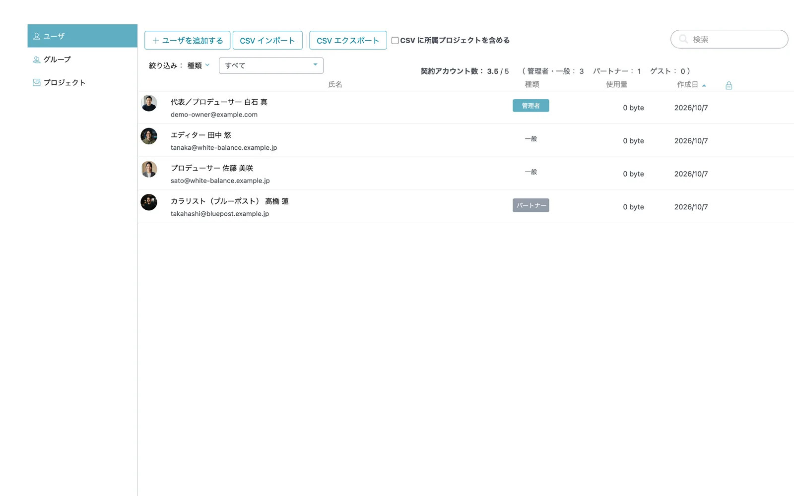Screen dimensions: 794x496
Task: Click the user icon in sidebar
Action: [37, 36]
